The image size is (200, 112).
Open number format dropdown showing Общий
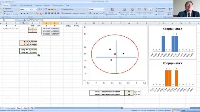(103, 9)
